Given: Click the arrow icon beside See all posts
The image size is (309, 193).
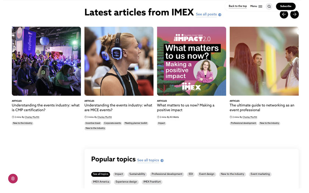Looking at the screenshot, I should point(220,15).
